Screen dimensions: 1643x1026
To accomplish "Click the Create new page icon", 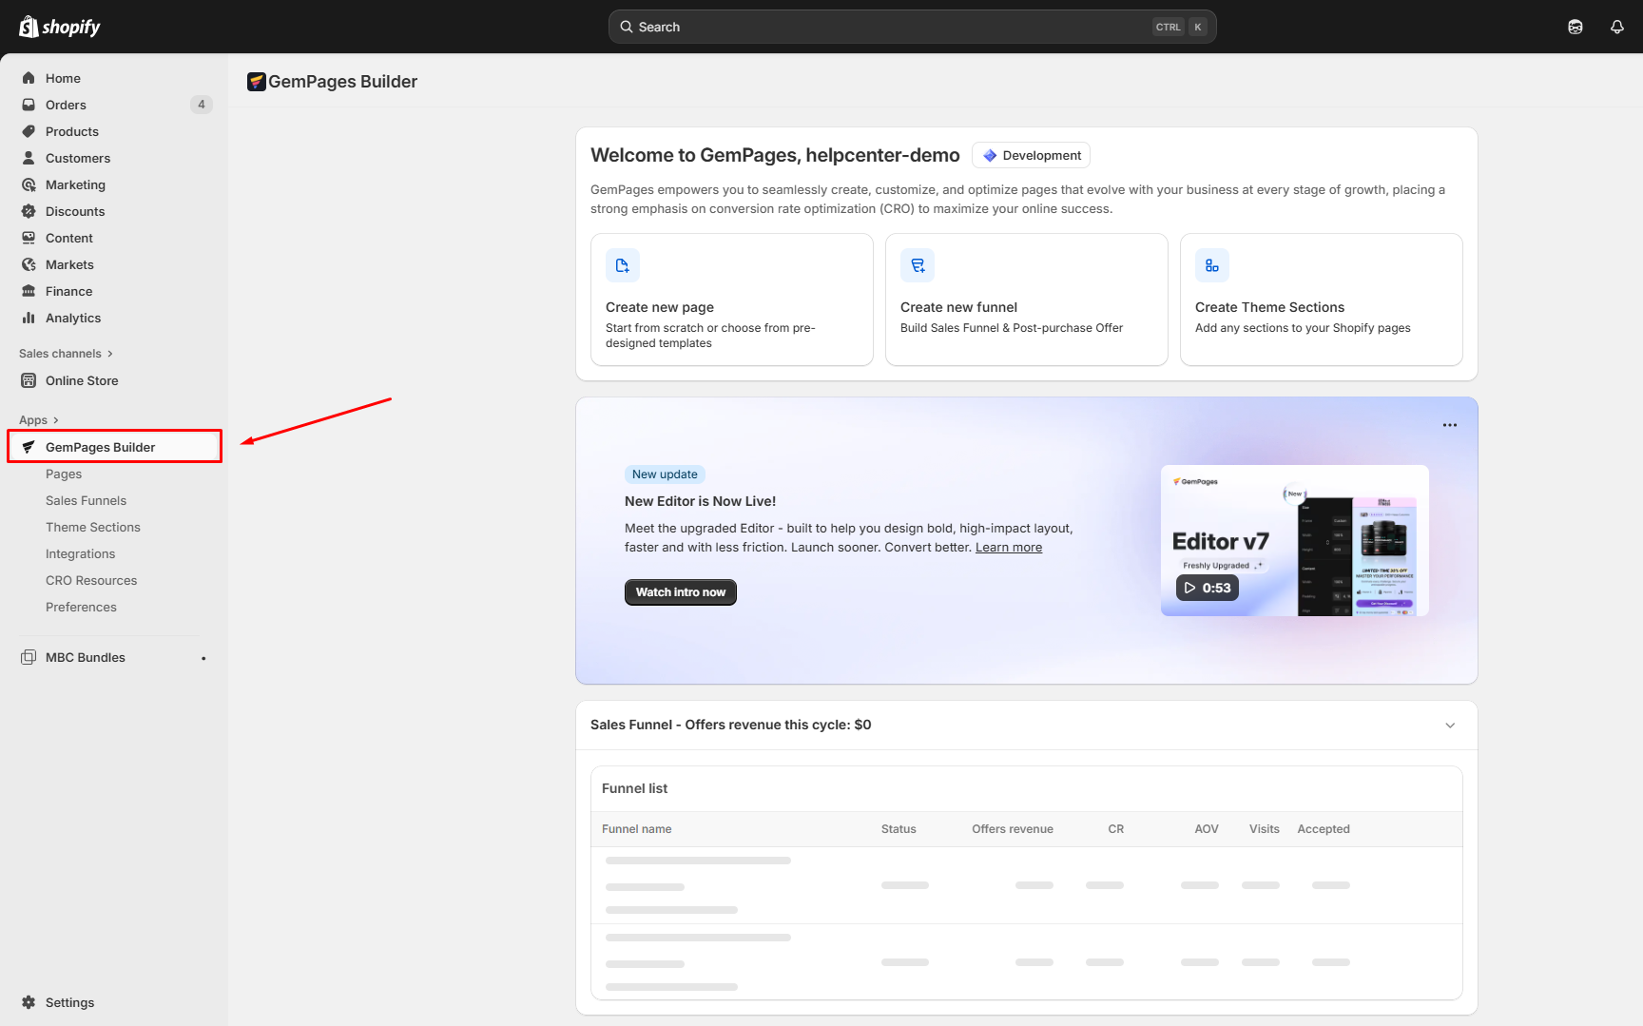I will pyautogui.click(x=623, y=265).
